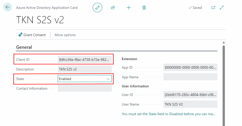The height and width of the screenshot is (126, 242).
Task: Click the Contact Information field
Action: tap(84, 88)
